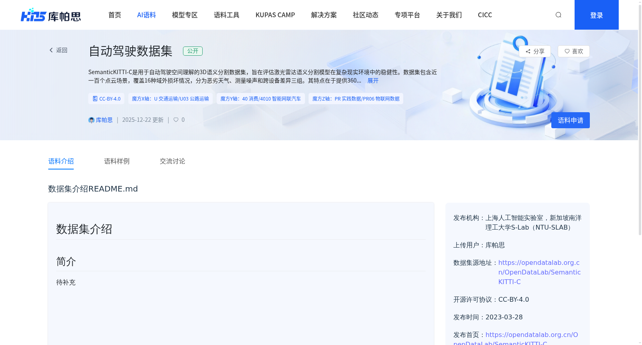Click the 魔方X轴 U 交通运输 tag
Viewport: 642px width, 345px height.
tap(171, 99)
